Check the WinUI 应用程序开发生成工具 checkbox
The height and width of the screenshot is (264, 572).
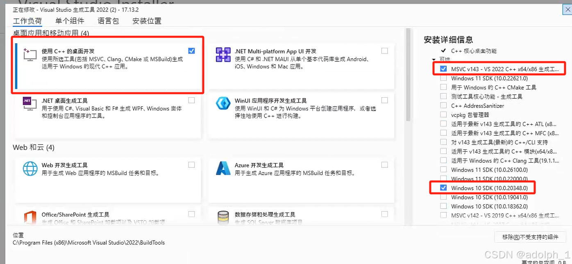[384, 100]
